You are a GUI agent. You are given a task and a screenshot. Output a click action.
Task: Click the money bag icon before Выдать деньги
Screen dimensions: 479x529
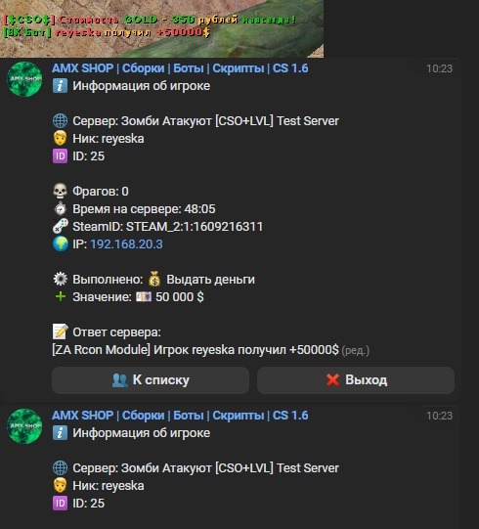tap(154, 279)
